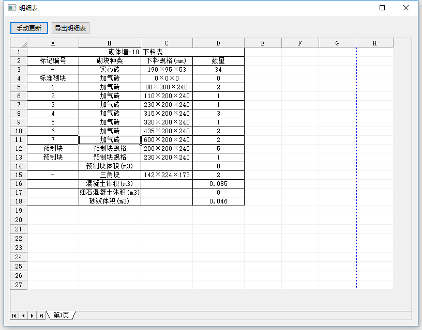Click the title cell 砌体墙-10_下料表
Image resolution: width=422 pixels, height=330 pixels.
point(135,52)
